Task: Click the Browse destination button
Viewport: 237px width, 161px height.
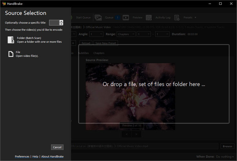Action: pyautogui.click(x=228, y=146)
